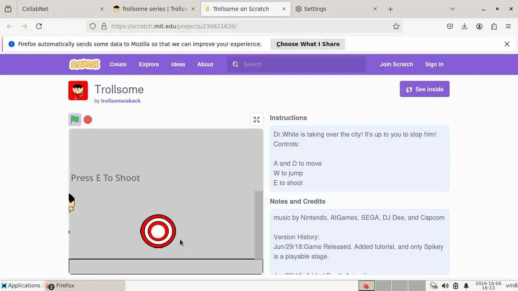Go forward using the browser forward arrow
The image size is (518, 291).
[x=24, y=26]
